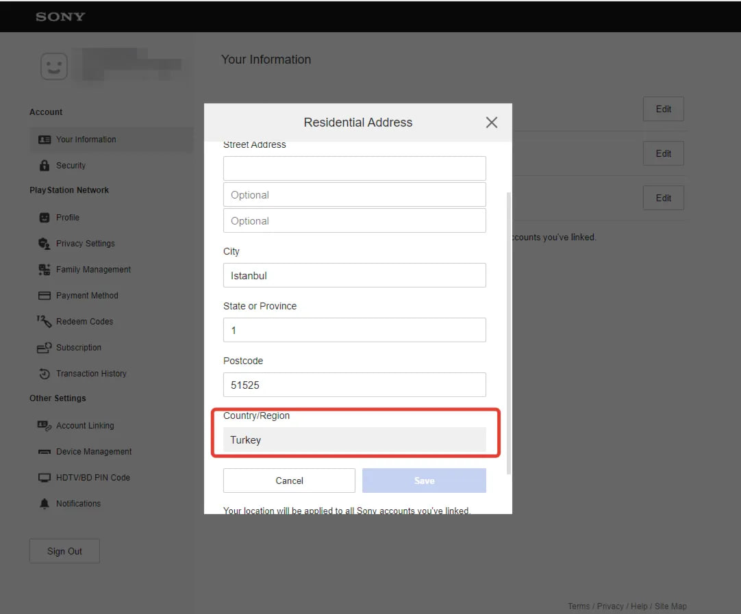Click the Redeem Codes icon
The height and width of the screenshot is (614, 741).
pos(45,322)
